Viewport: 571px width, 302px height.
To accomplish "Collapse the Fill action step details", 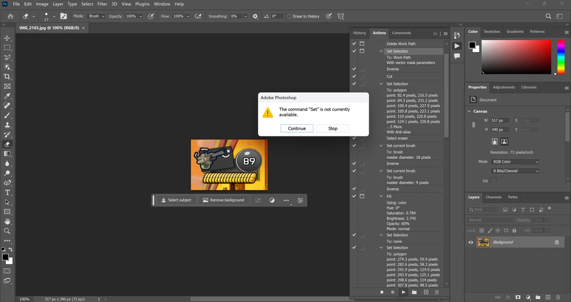I will tap(381, 196).
